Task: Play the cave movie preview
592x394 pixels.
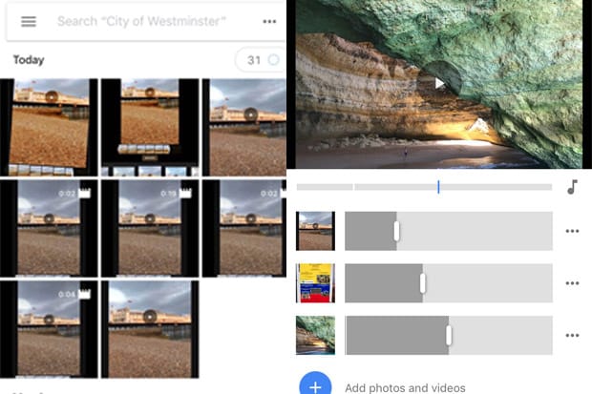Action: [439, 83]
